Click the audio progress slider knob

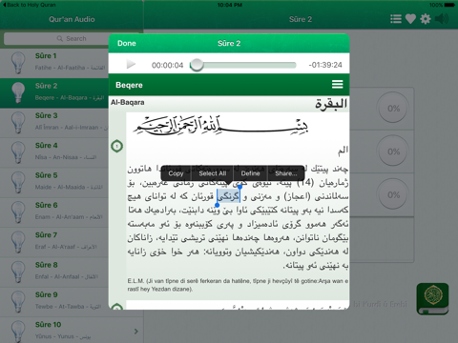[x=197, y=65]
